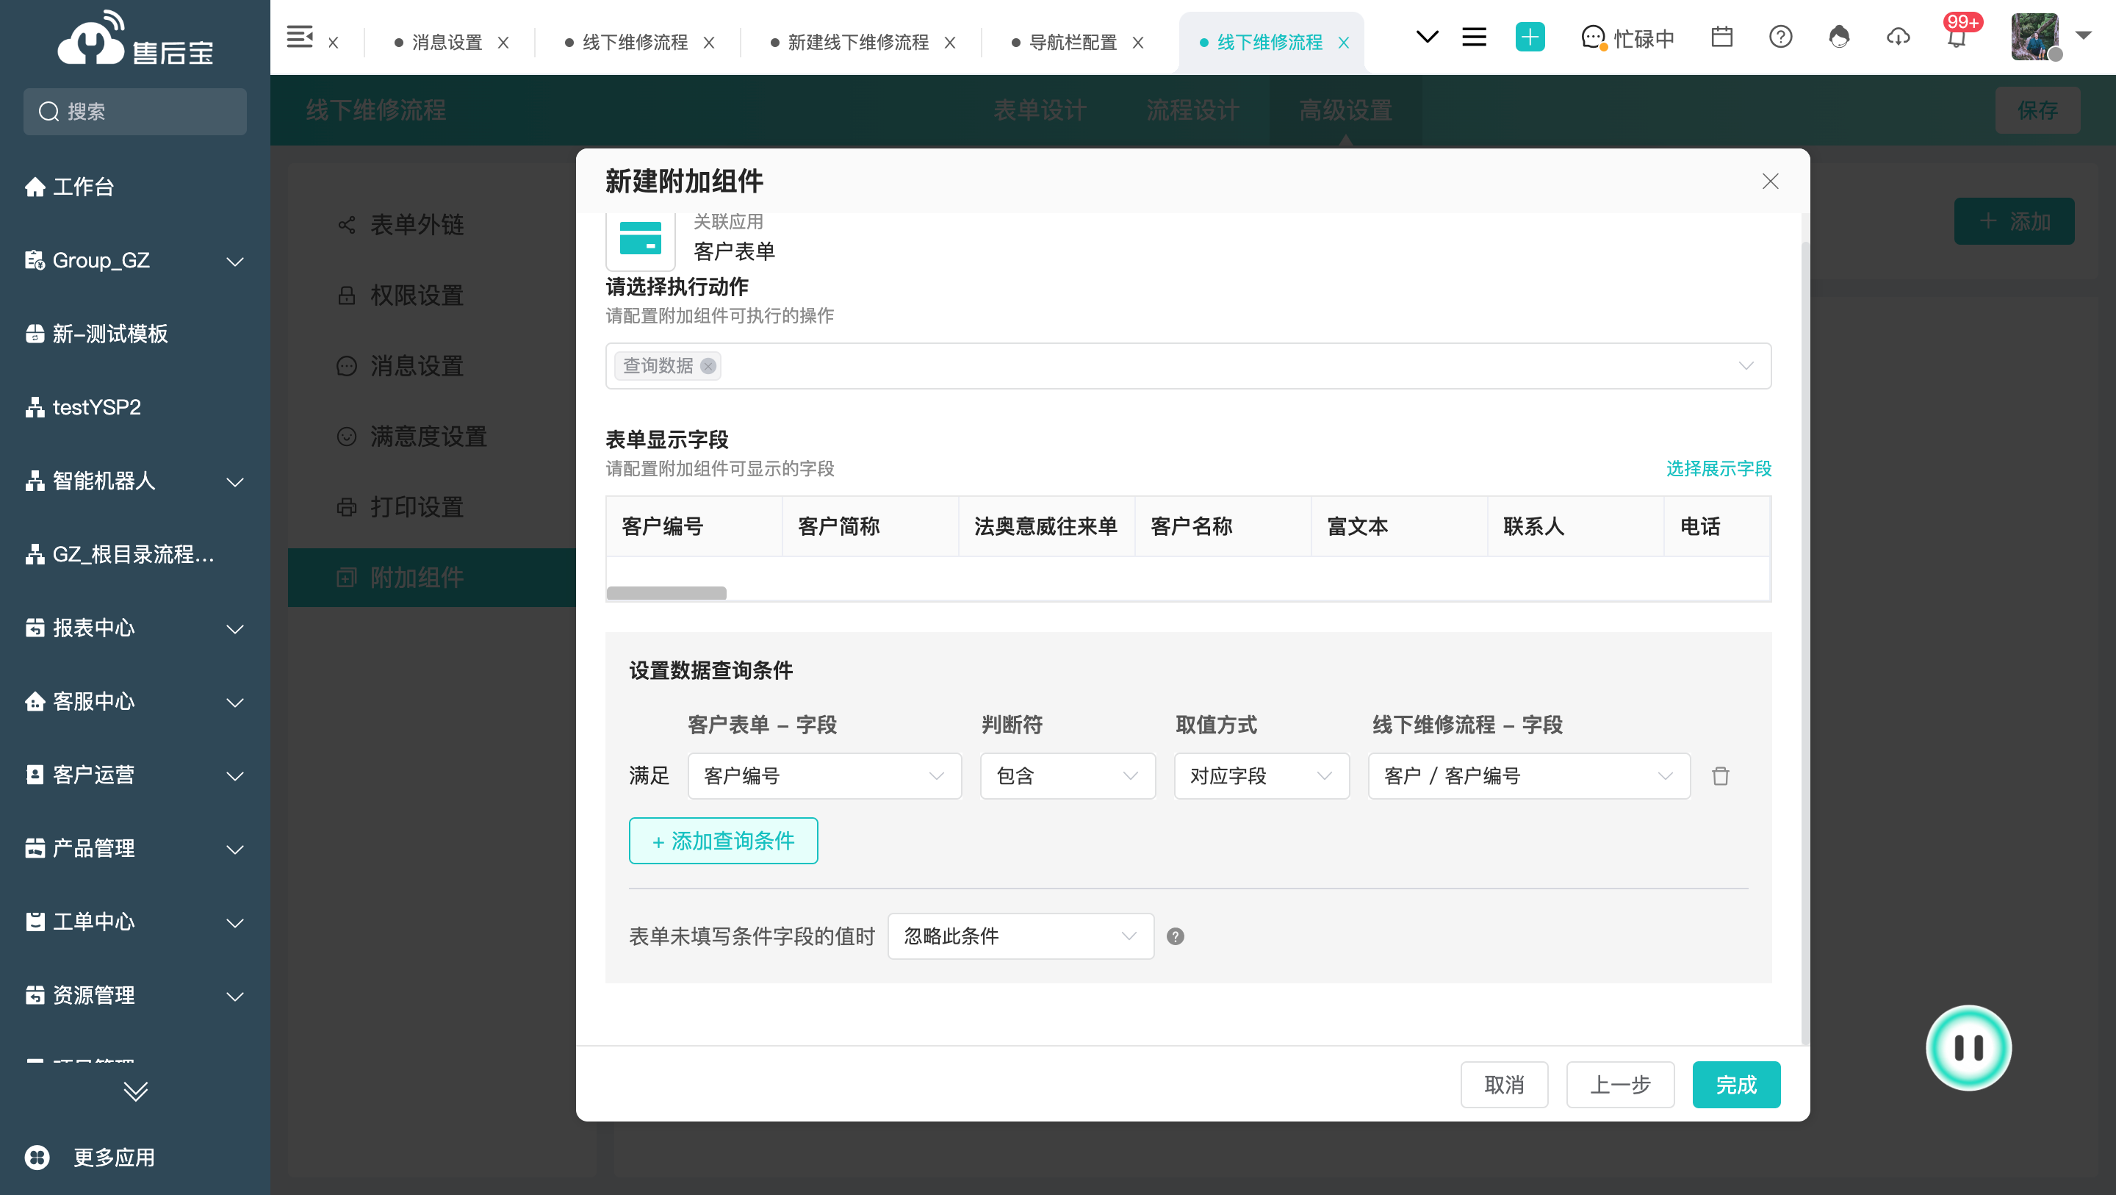Viewport: 2116px width, 1195px height.
Task: Click the 客服中心 house icon
Action: pos(35,702)
